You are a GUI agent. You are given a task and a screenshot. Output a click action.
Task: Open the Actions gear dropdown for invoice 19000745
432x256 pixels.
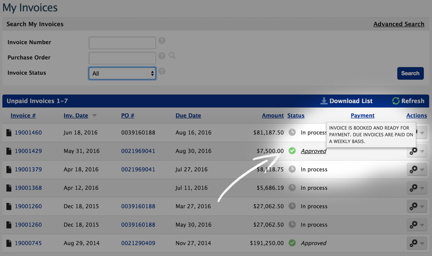coord(416,243)
